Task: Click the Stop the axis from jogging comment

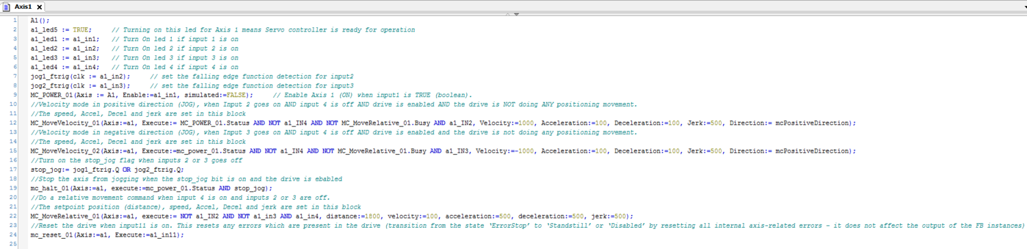Action: 186,179
